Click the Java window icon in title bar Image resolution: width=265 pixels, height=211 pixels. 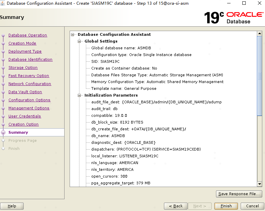(x=2, y=3)
